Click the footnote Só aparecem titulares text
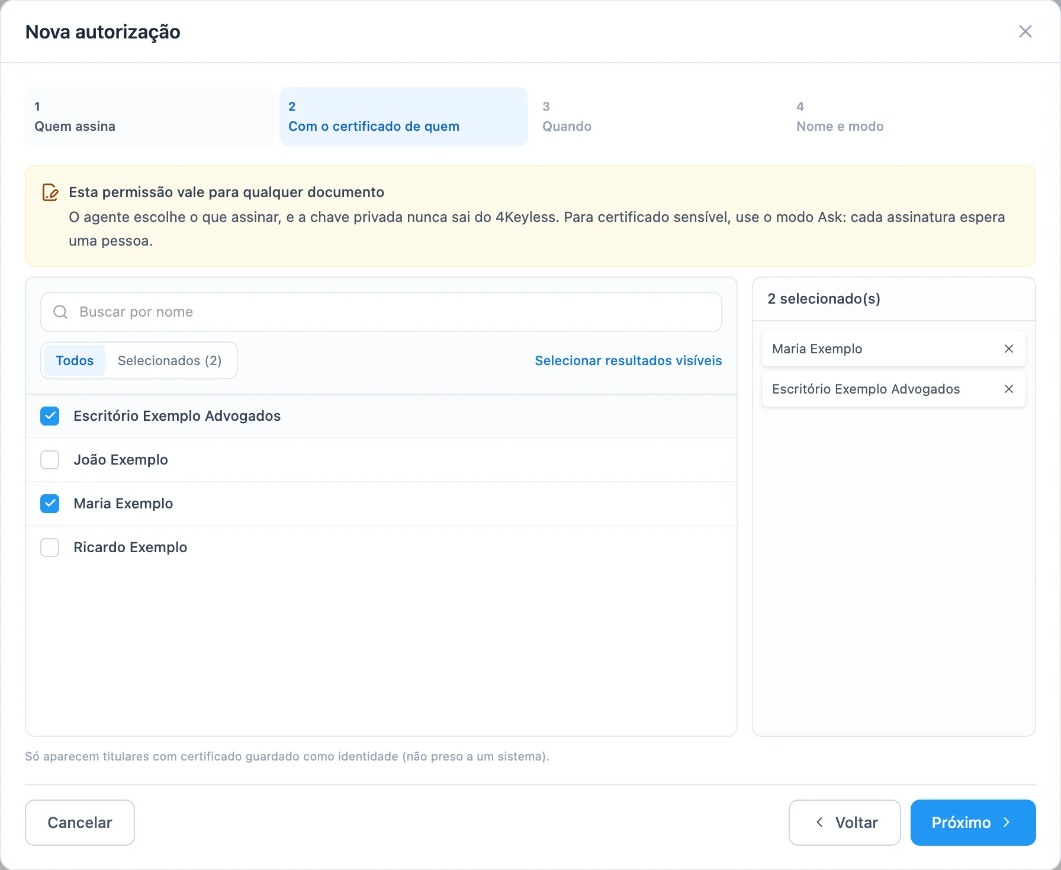 pyautogui.click(x=287, y=756)
